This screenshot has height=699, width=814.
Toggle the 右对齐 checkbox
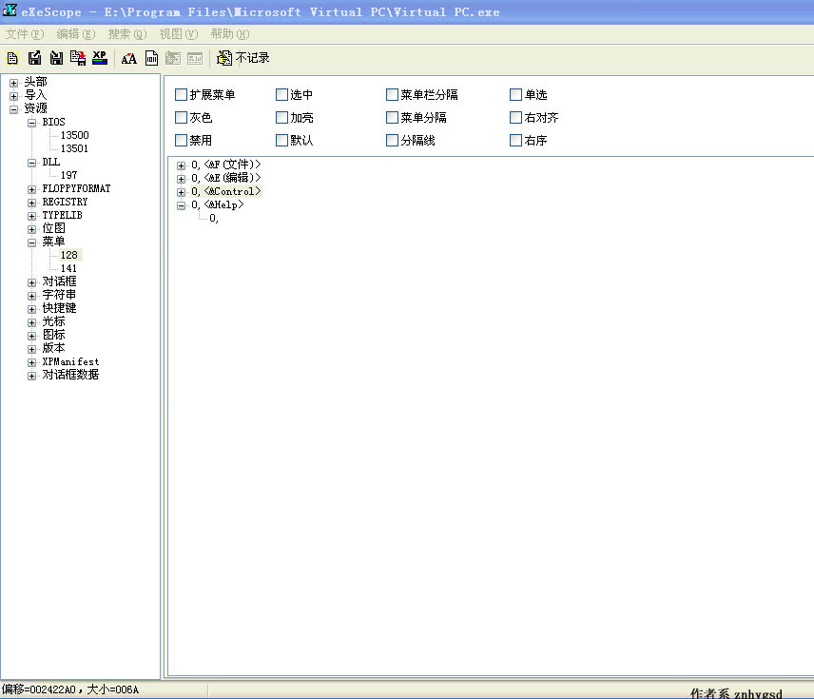click(516, 118)
